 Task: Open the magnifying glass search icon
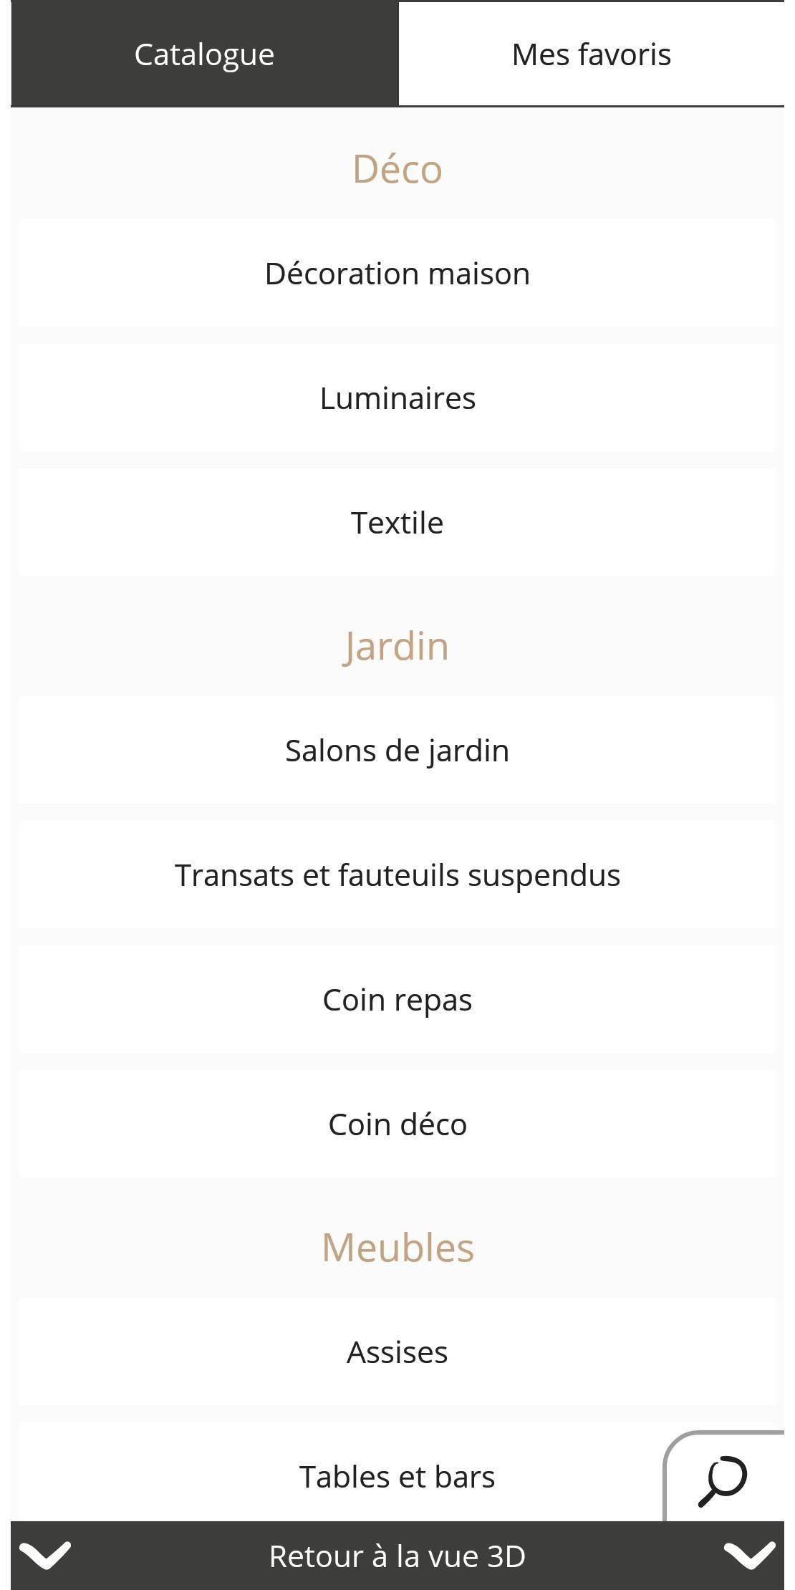723,1480
